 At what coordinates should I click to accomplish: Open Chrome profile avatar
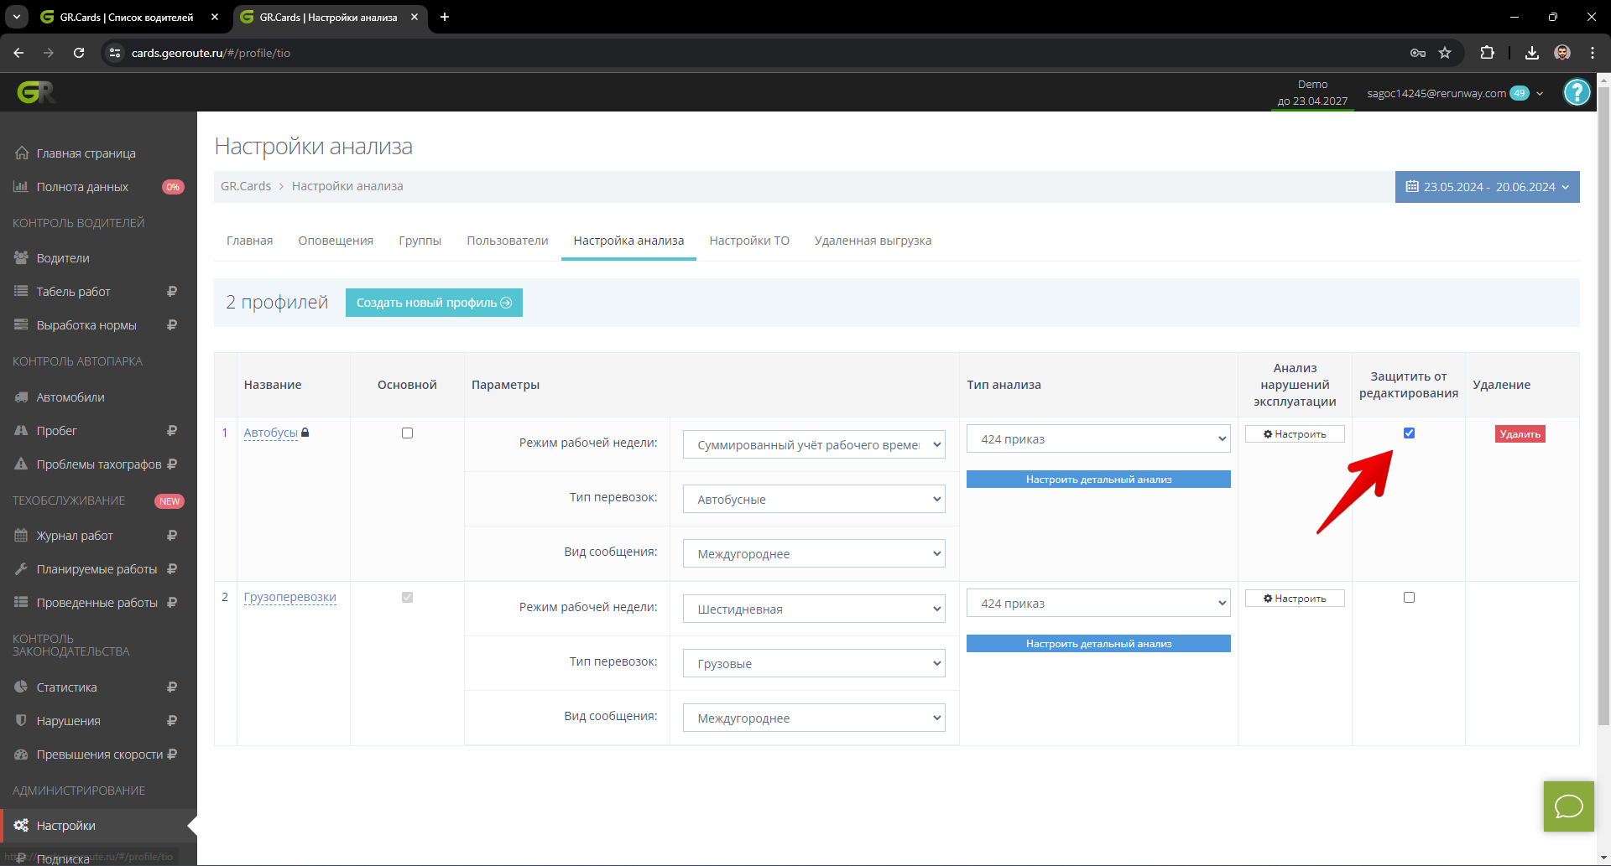pyautogui.click(x=1562, y=53)
